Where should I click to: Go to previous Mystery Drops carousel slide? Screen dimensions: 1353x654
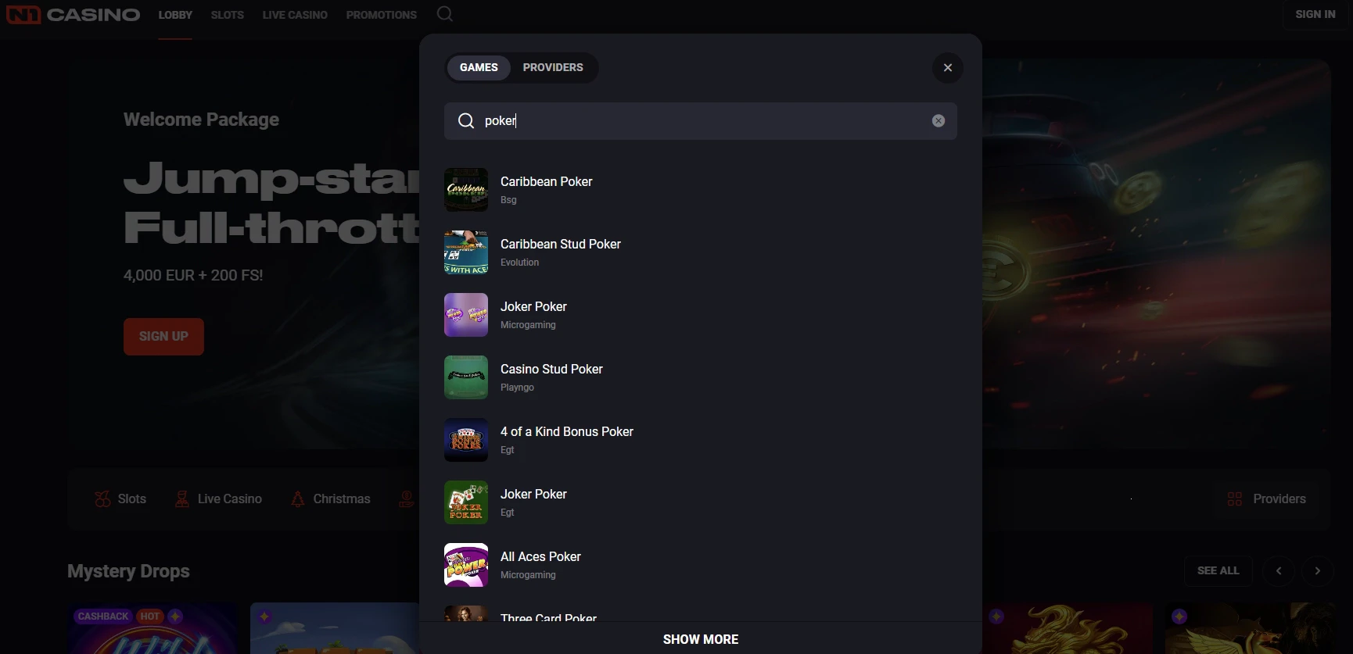tap(1279, 571)
